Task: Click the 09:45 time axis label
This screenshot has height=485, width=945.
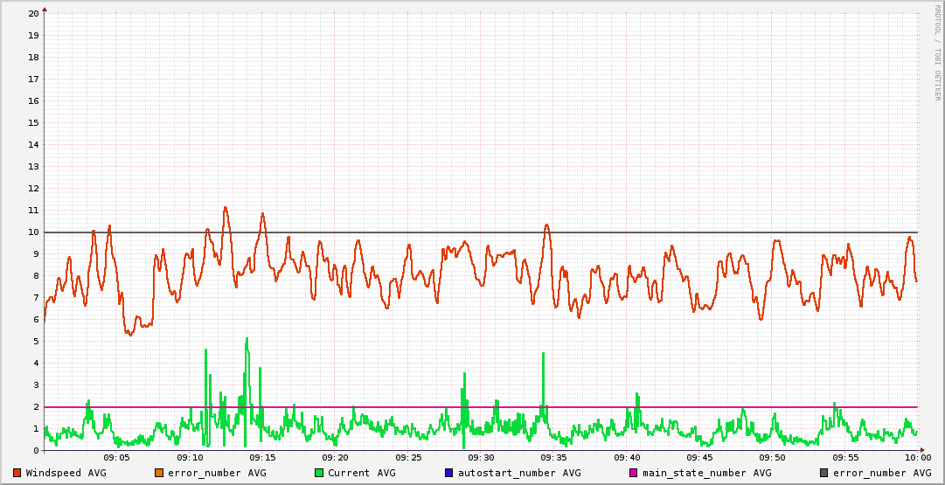Action: 699,457
